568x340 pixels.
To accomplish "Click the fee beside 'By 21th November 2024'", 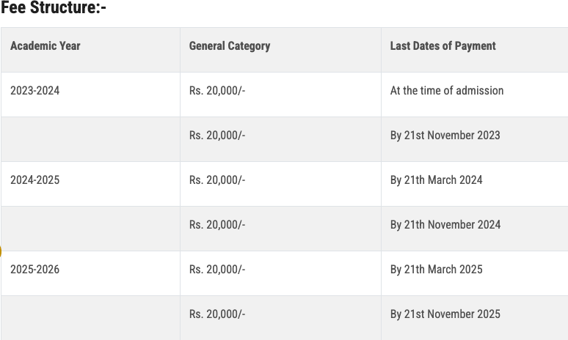I will (x=217, y=225).
